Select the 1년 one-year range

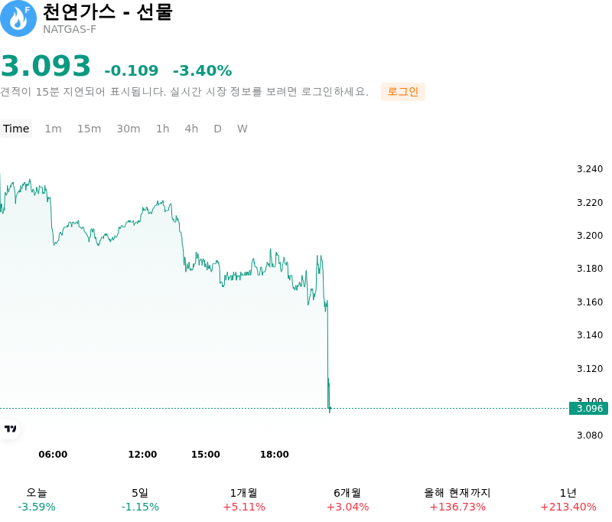(x=568, y=500)
